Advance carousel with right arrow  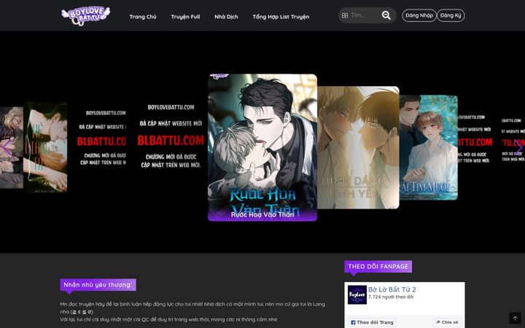pos(518,148)
